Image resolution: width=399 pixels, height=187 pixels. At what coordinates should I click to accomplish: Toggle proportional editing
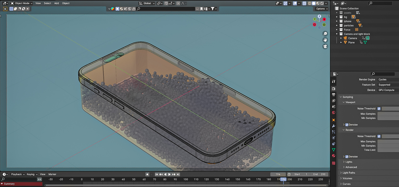178,3
